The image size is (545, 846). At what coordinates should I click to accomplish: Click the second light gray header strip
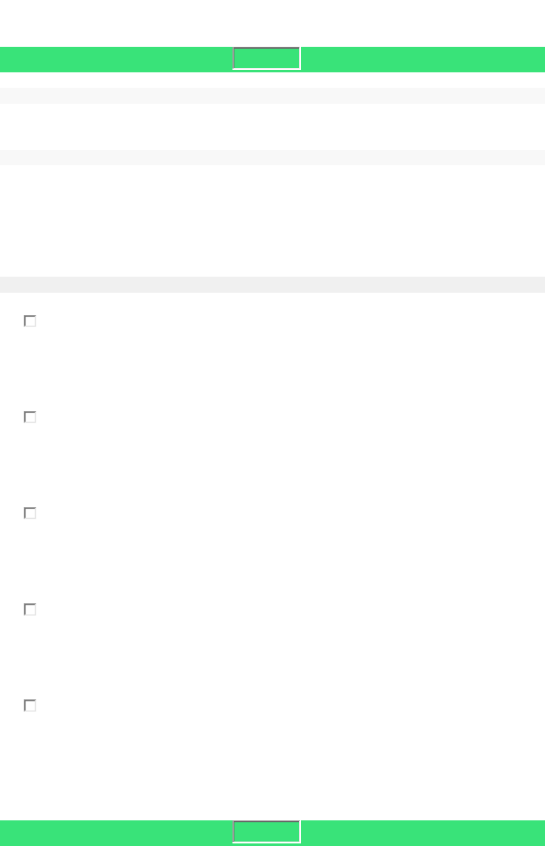coord(272,158)
